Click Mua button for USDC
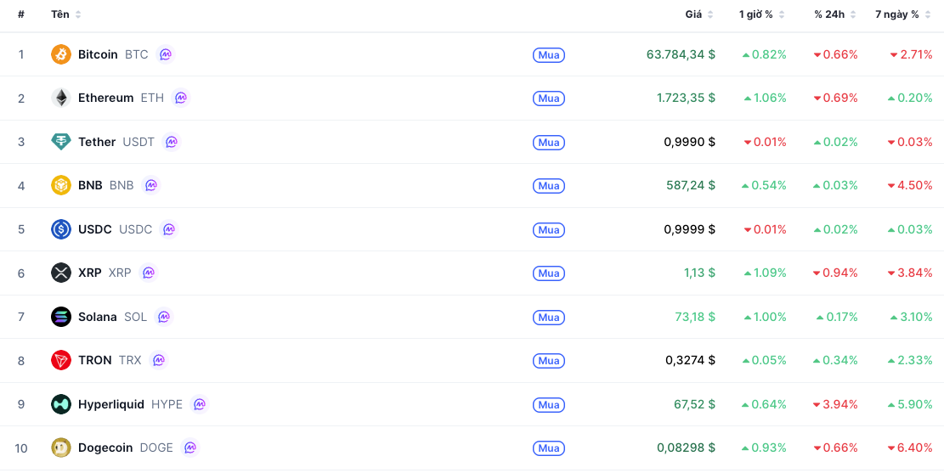The image size is (944, 473). point(548,230)
